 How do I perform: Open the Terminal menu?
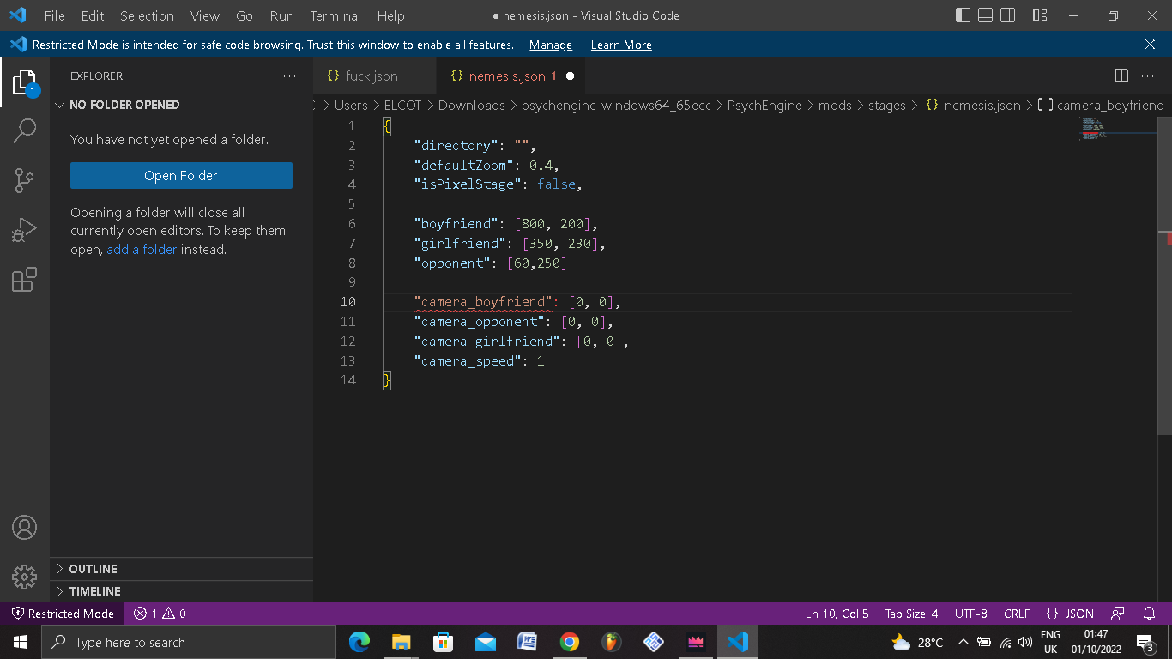point(335,15)
